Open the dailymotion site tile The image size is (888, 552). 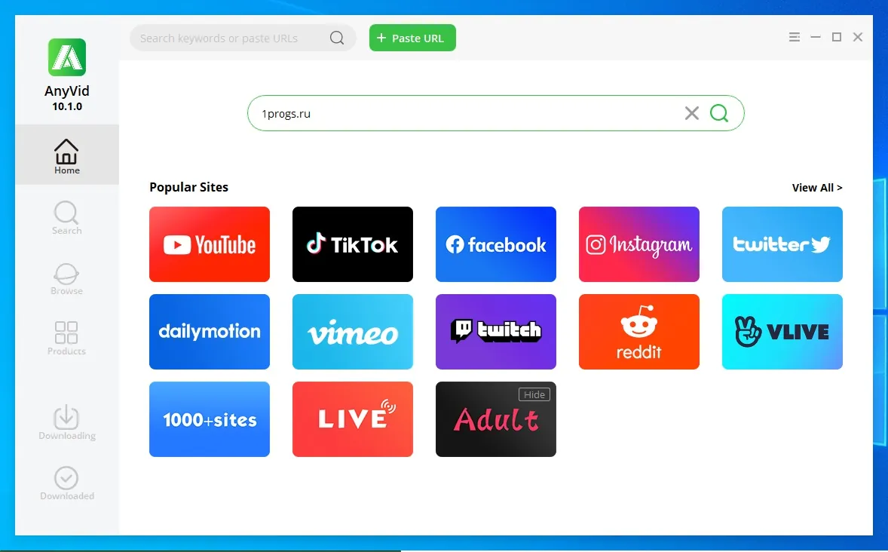pos(210,332)
